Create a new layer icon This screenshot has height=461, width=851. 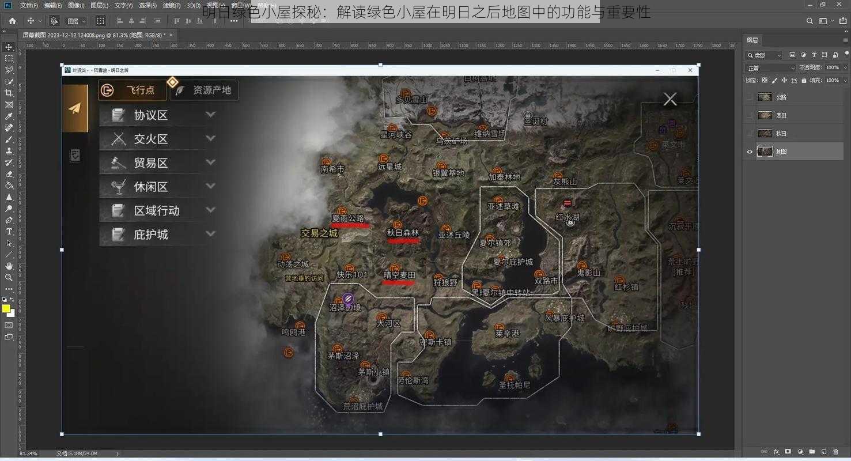tap(823, 452)
